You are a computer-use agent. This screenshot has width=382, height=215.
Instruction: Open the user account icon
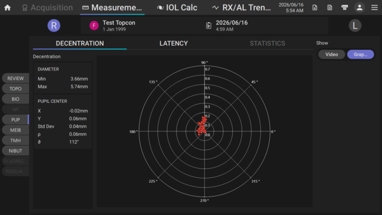pos(359,8)
